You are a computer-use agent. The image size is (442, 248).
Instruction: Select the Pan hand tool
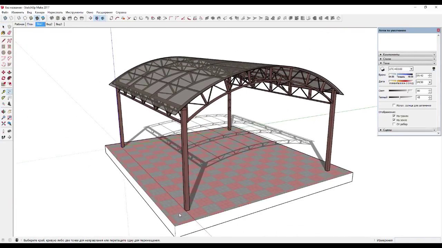(x=9, y=112)
